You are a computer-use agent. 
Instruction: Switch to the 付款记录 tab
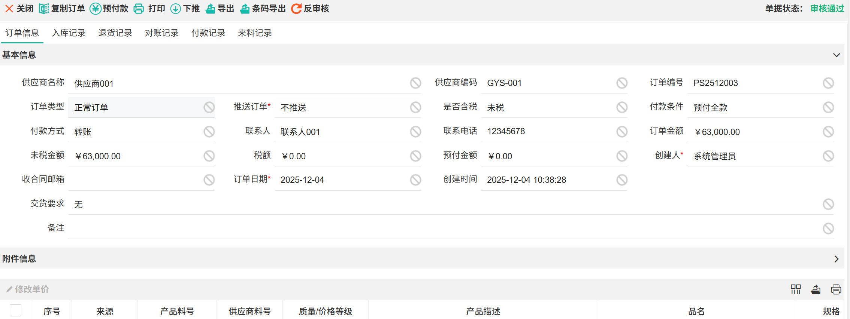click(208, 33)
